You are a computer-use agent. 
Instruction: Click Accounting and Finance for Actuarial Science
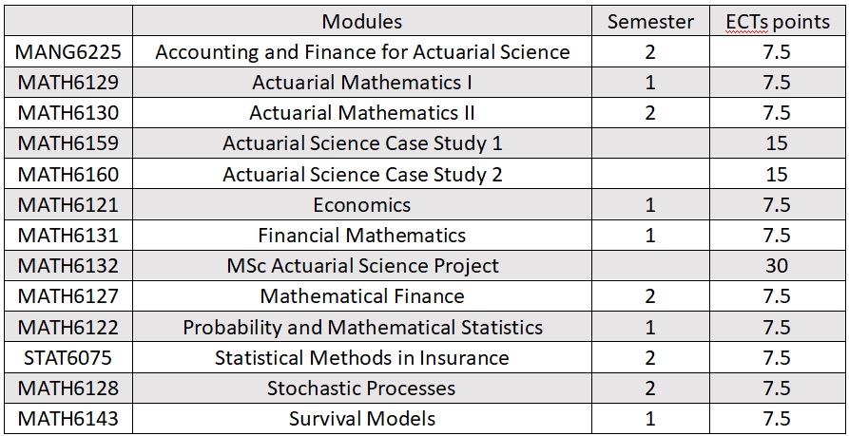click(361, 52)
